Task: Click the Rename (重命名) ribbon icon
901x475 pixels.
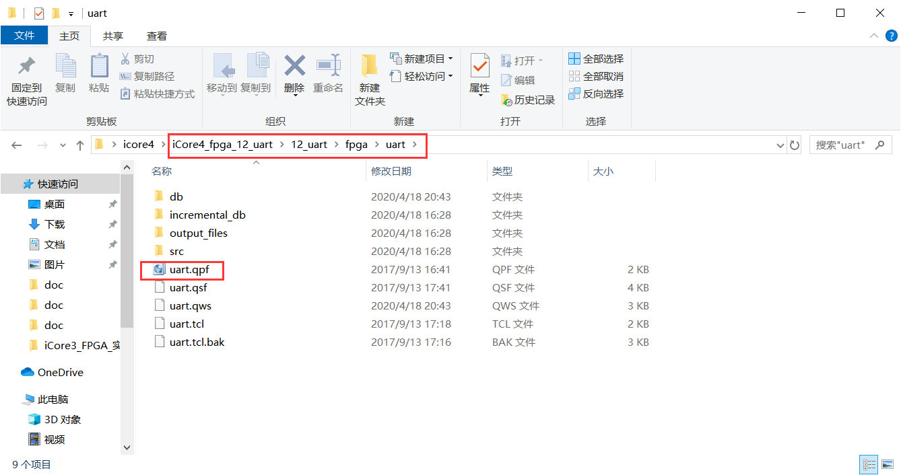Action: click(328, 67)
